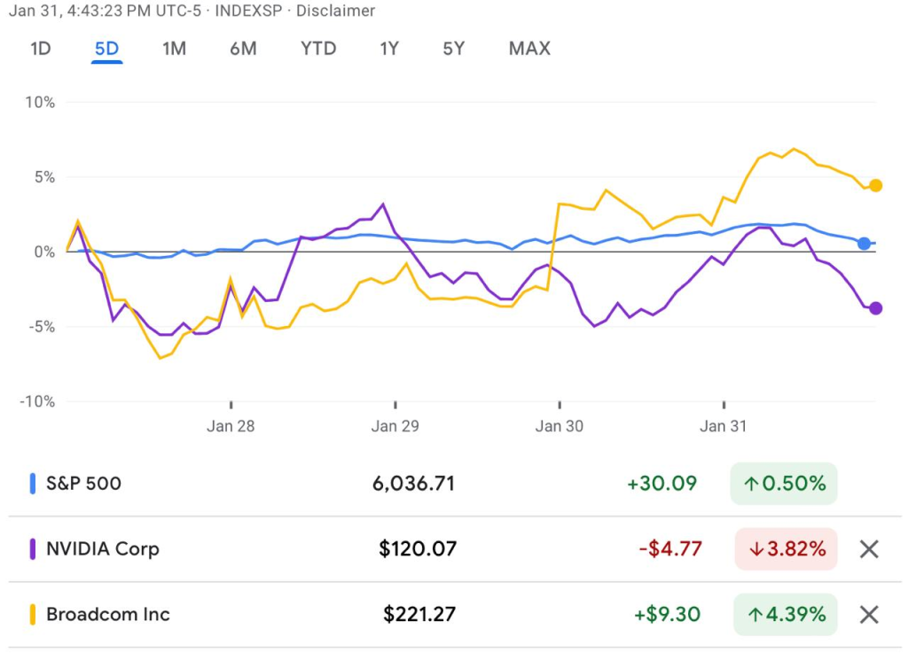This screenshot has height=660, width=908.
Task: Click the purple NVIDIA endpoint dot on chart
Action: [875, 308]
